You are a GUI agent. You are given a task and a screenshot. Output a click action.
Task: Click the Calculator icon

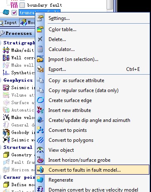tap(40, 49)
